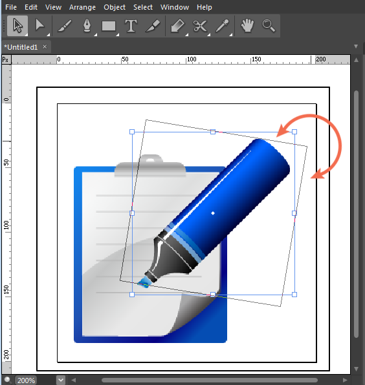
Task: Select the Eyedropper tool
Action: 222,26
